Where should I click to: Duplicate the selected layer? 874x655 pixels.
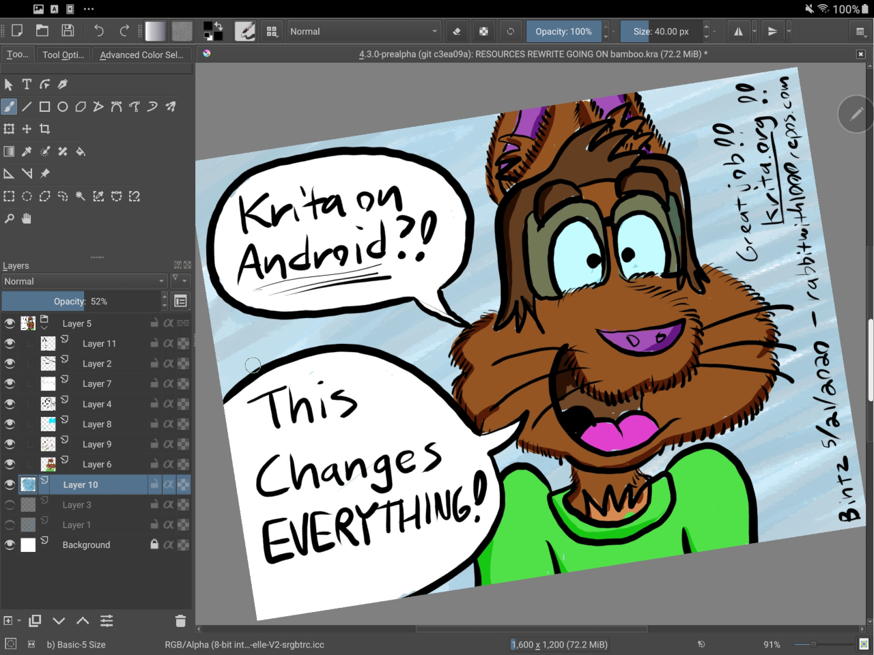click(35, 621)
